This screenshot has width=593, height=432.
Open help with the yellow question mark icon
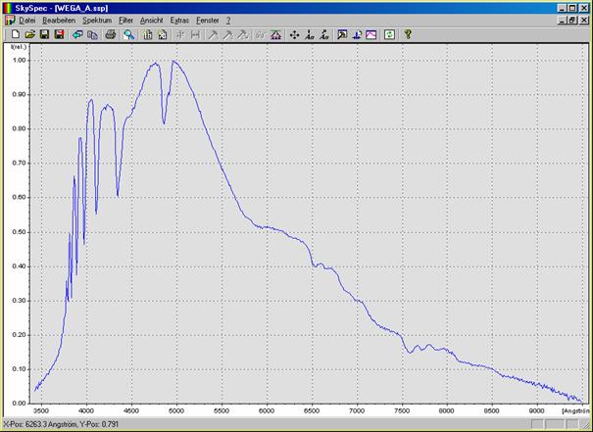408,34
